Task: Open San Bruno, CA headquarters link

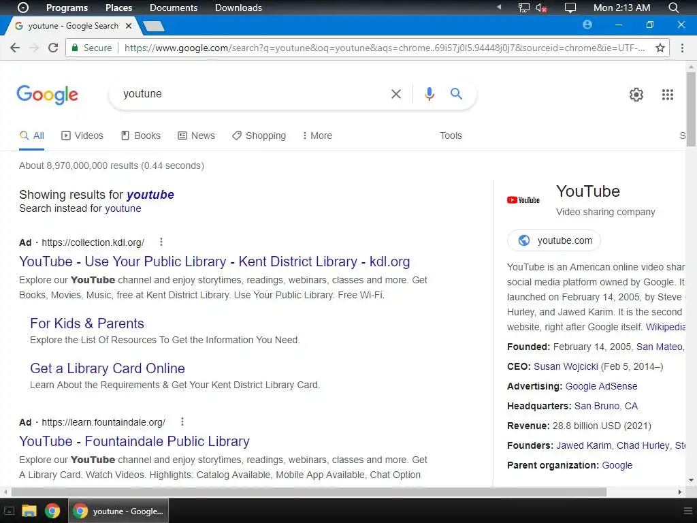Action: (x=606, y=406)
